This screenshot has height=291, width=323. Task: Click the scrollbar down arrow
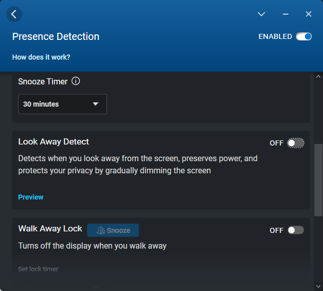(x=318, y=286)
